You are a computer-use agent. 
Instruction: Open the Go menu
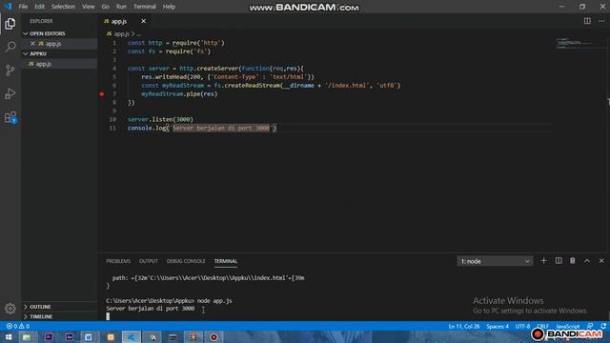pyautogui.click(x=106, y=7)
